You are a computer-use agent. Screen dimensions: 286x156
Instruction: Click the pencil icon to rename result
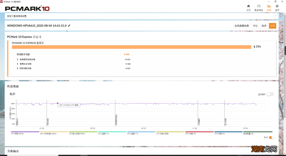click(x=69, y=26)
